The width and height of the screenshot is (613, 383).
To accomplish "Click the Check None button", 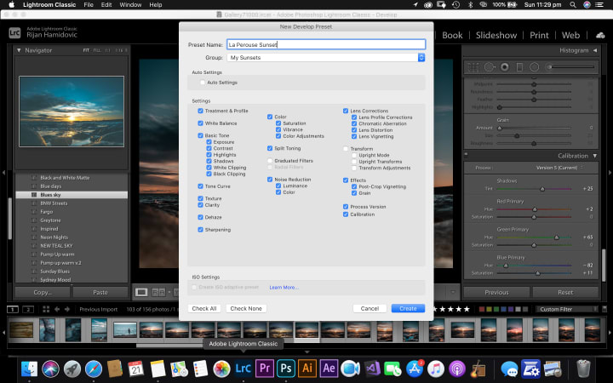I will tap(246, 308).
